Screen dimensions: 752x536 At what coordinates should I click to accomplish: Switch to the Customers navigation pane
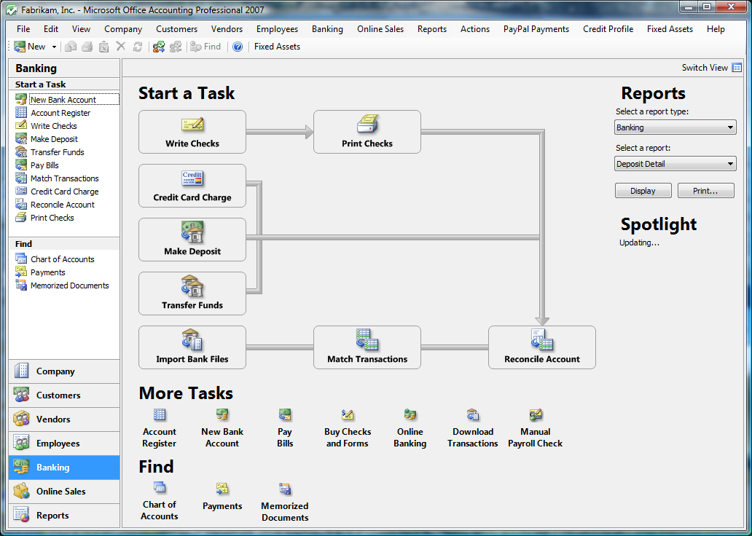point(64,395)
